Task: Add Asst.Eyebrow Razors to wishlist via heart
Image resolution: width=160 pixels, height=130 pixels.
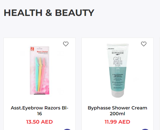Action: [x=66, y=44]
